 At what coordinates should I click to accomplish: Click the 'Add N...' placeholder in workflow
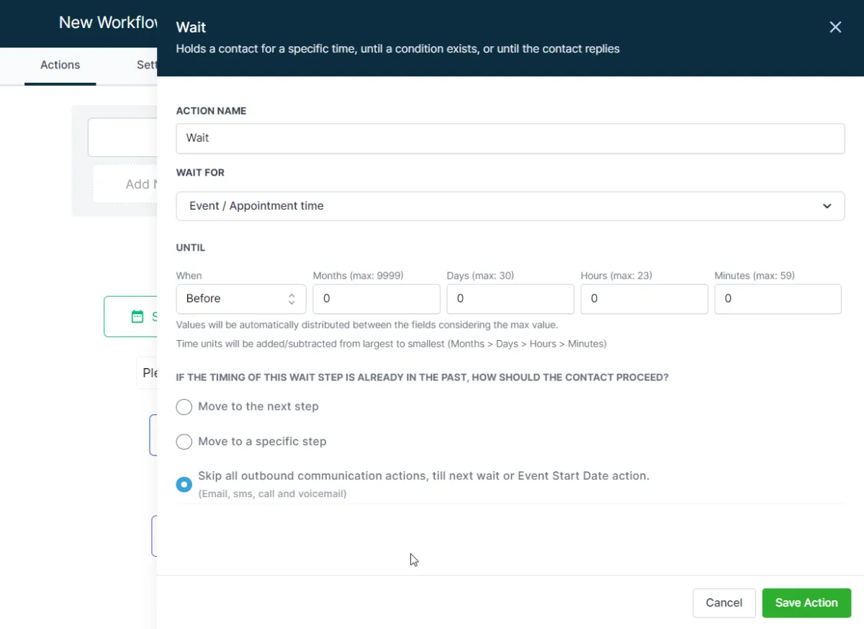pyautogui.click(x=137, y=184)
